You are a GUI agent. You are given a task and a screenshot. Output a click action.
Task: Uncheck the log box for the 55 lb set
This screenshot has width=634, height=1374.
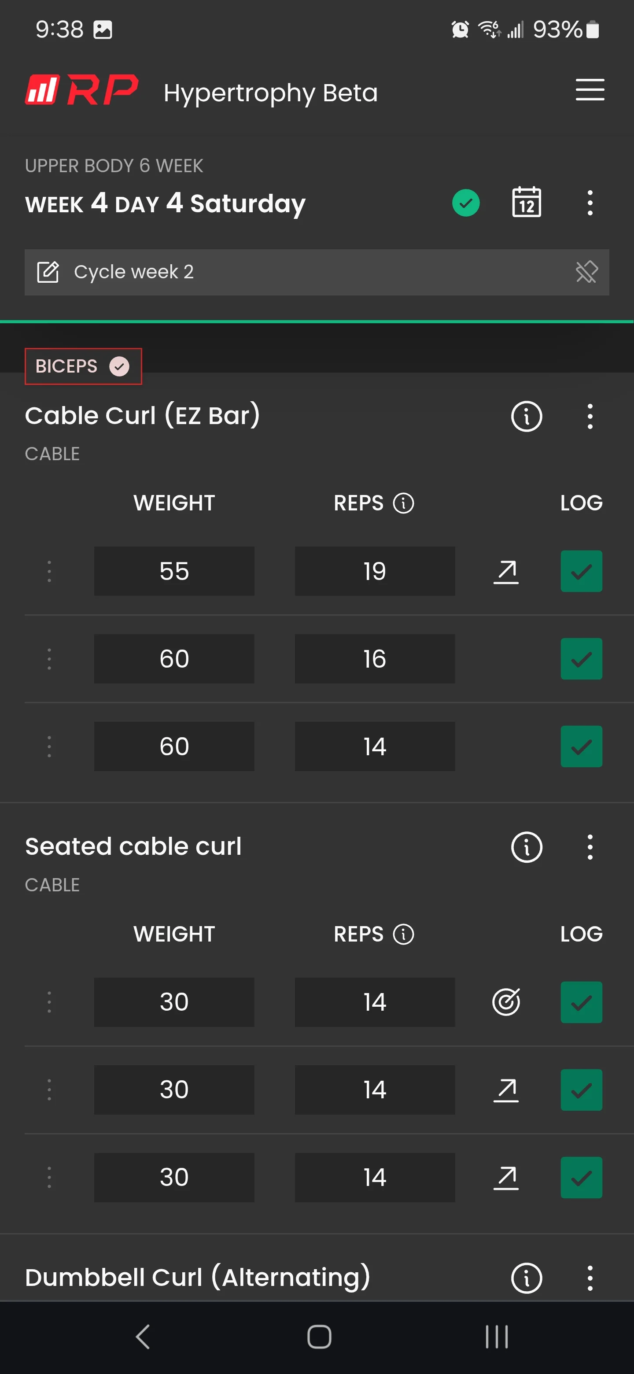pyautogui.click(x=581, y=571)
